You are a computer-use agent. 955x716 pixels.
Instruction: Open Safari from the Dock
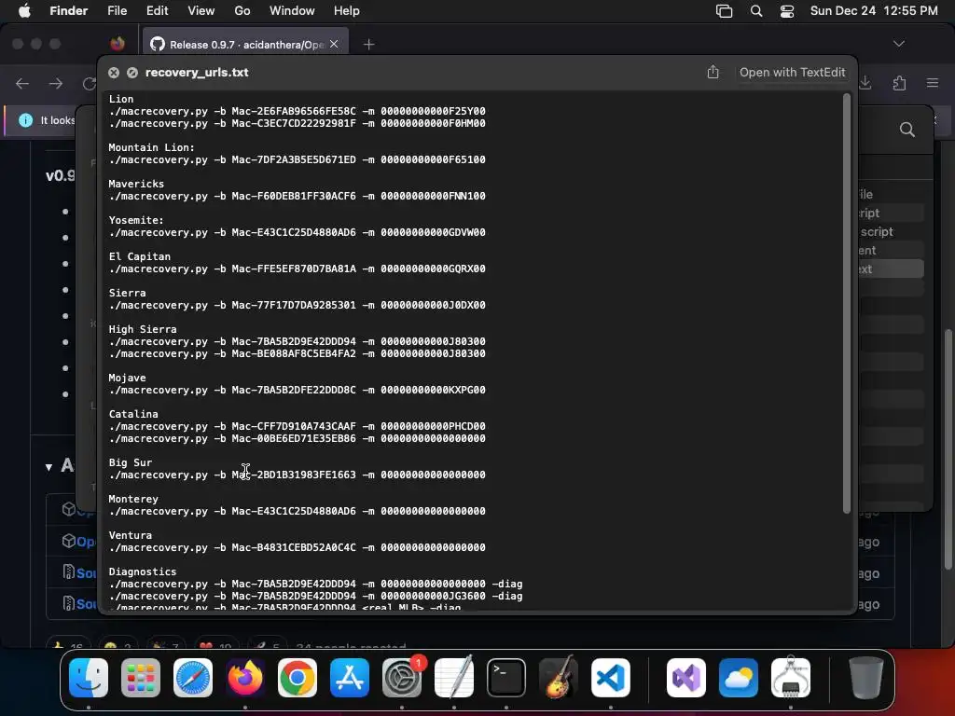coord(193,678)
